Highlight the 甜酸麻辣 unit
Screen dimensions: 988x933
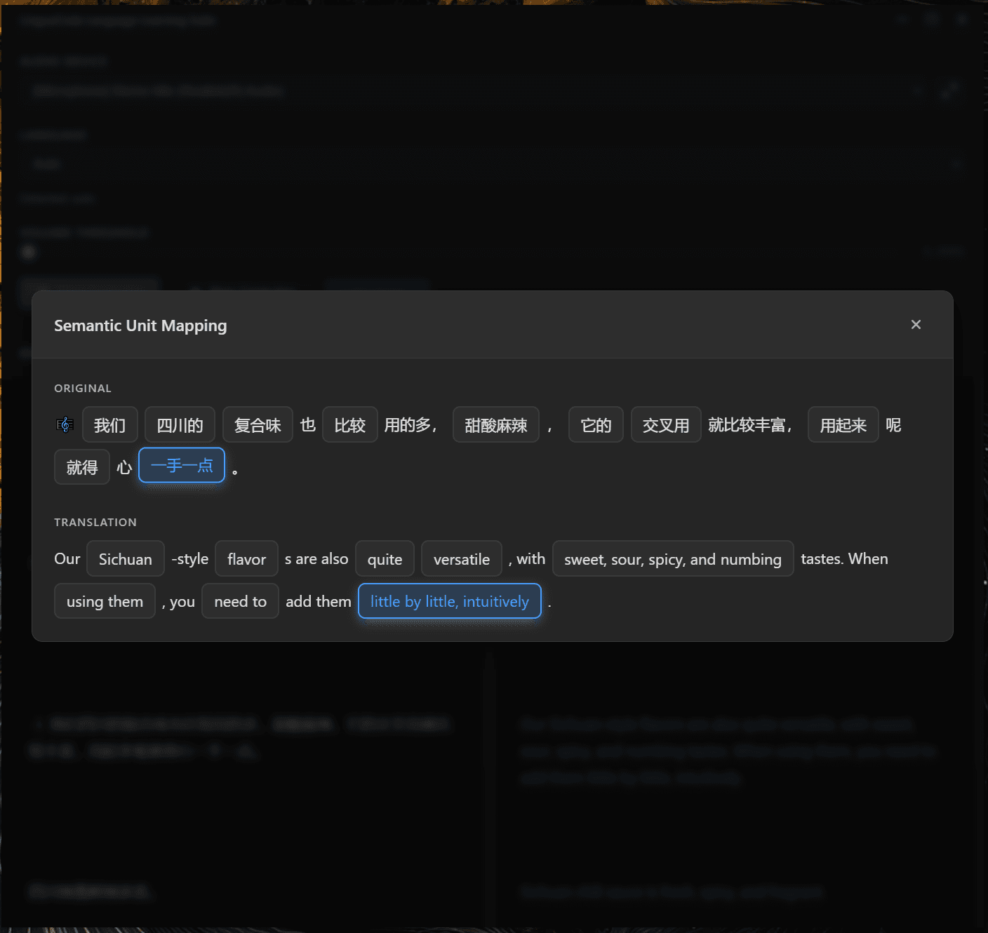tap(496, 425)
